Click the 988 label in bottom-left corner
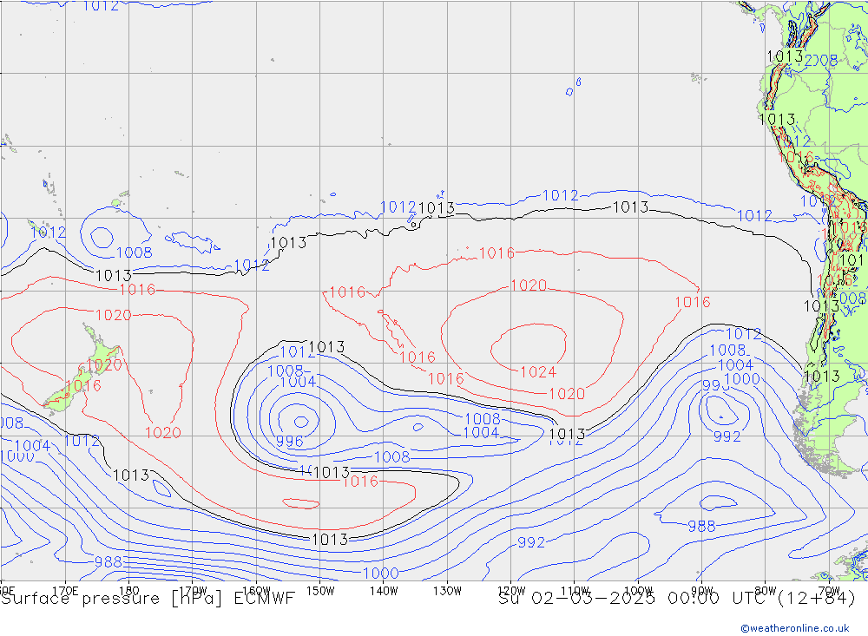The height and width of the screenshot is (636, 868). tap(108, 562)
